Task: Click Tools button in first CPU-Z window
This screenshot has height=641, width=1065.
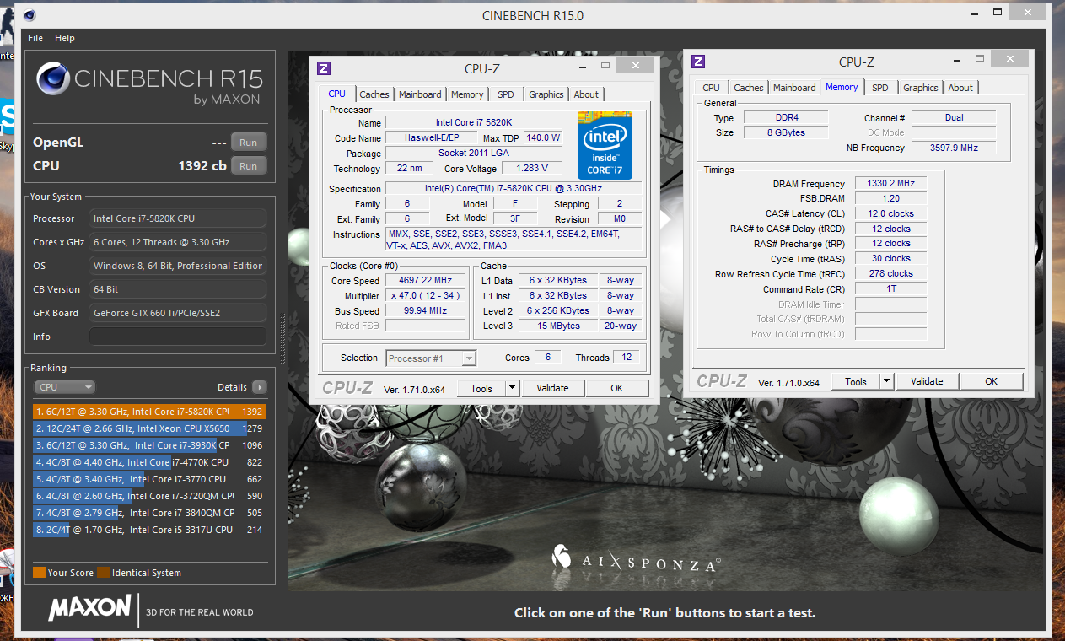Action: tap(481, 388)
